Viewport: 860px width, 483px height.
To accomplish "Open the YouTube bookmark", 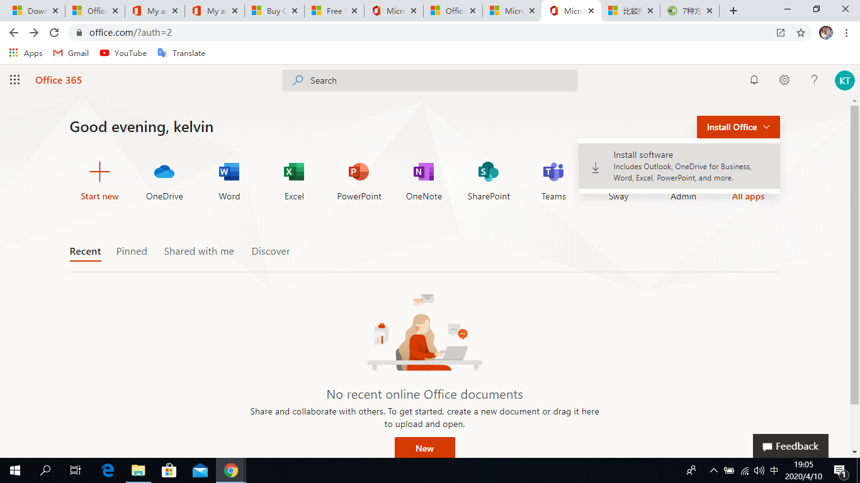I will [x=123, y=53].
